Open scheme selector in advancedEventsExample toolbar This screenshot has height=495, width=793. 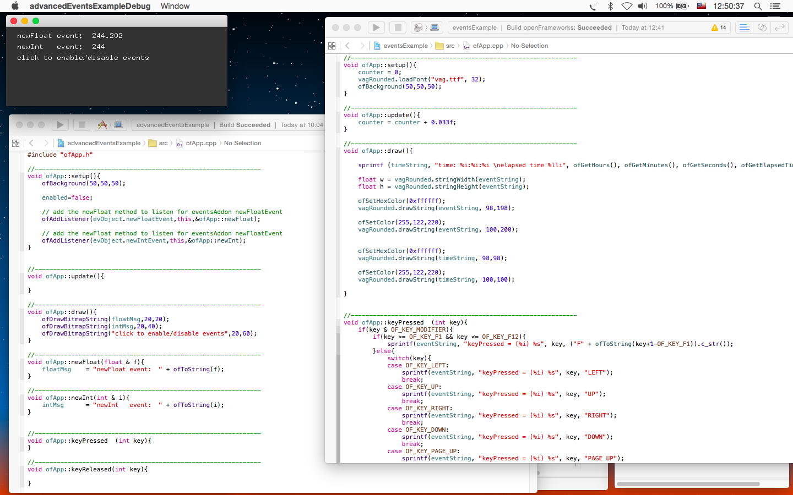click(103, 125)
